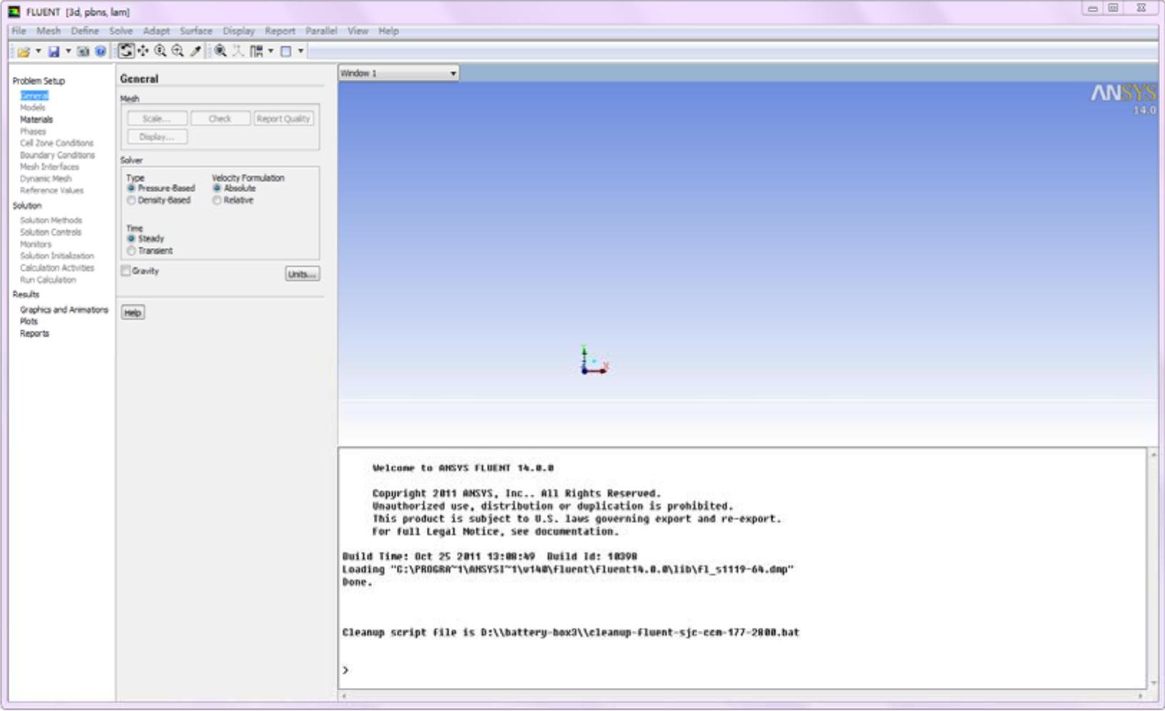This screenshot has width=1165, height=711.
Task: Open Graphics and Animations page
Action: [x=64, y=310]
